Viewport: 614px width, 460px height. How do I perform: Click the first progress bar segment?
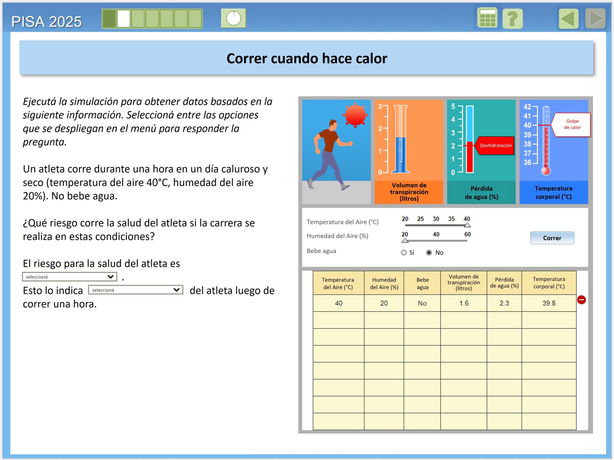click(x=109, y=19)
